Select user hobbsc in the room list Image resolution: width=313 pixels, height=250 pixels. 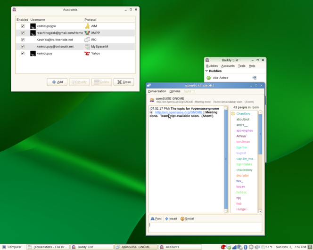tap(241, 193)
